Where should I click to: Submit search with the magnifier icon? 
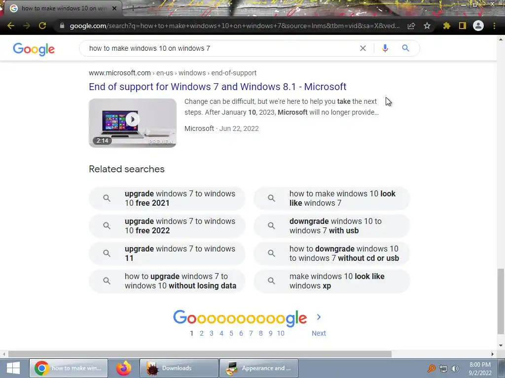click(405, 48)
